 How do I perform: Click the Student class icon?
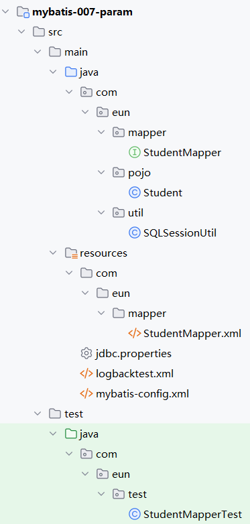134,193
